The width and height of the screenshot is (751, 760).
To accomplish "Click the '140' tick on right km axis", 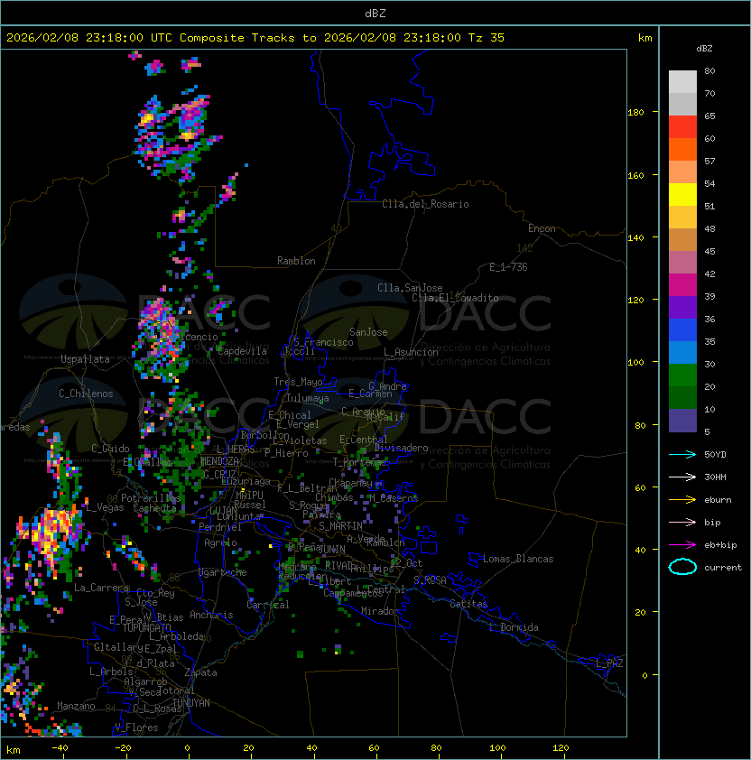I will pyautogui.click(x=635, y=238).
